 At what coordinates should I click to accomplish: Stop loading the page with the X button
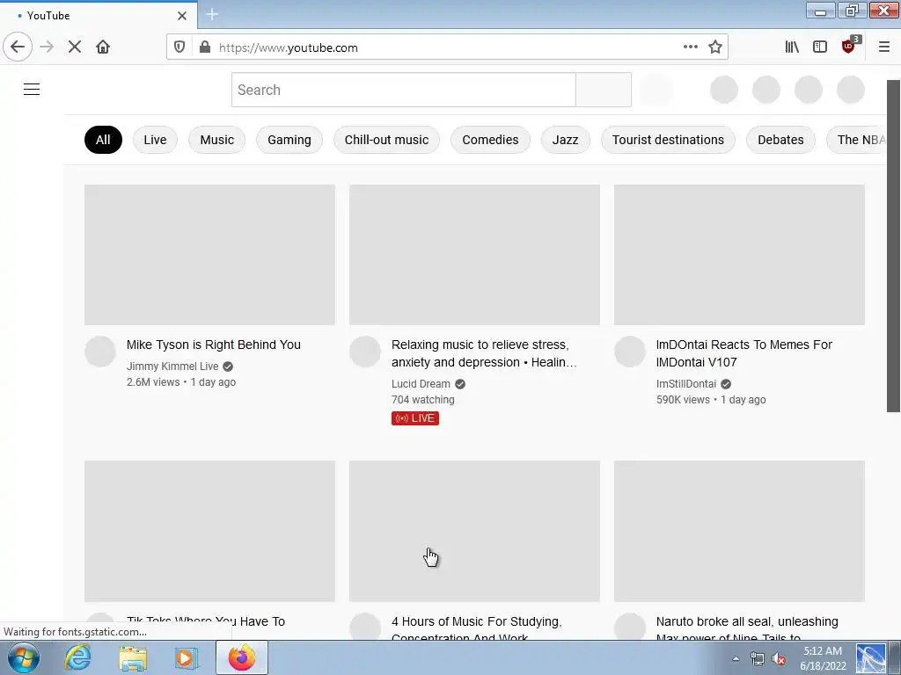tap(75, 47)
